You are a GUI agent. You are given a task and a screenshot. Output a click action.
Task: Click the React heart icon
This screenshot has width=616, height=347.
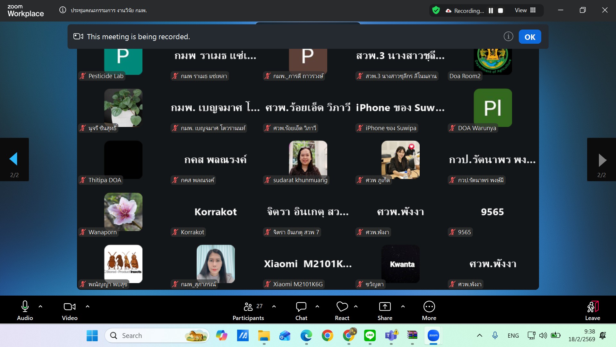342,307
